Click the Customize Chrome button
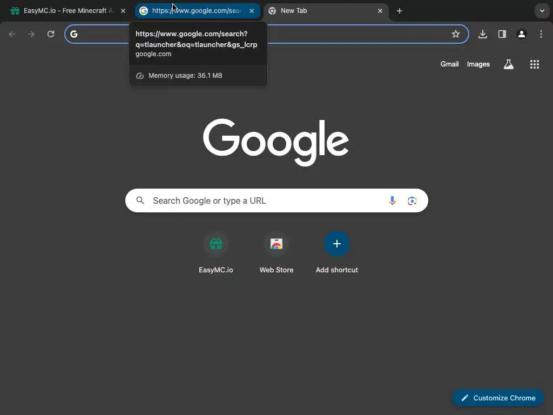This screenshot has height=415, width=553. pos(498,398)
